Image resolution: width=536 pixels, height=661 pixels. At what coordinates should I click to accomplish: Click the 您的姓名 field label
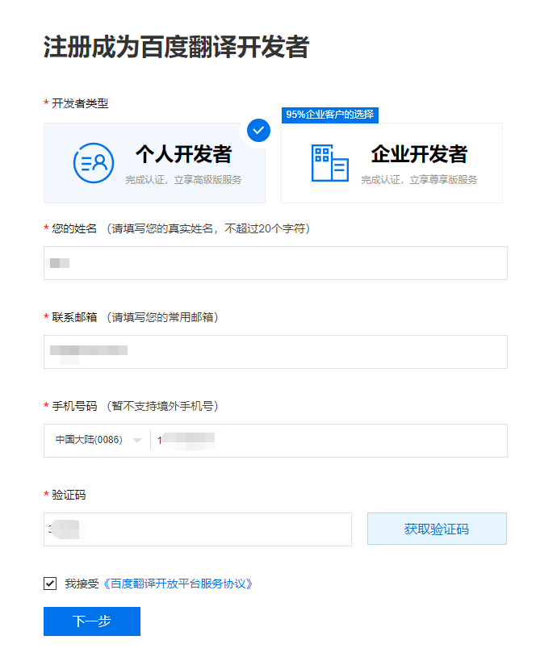tap(74, 228)
